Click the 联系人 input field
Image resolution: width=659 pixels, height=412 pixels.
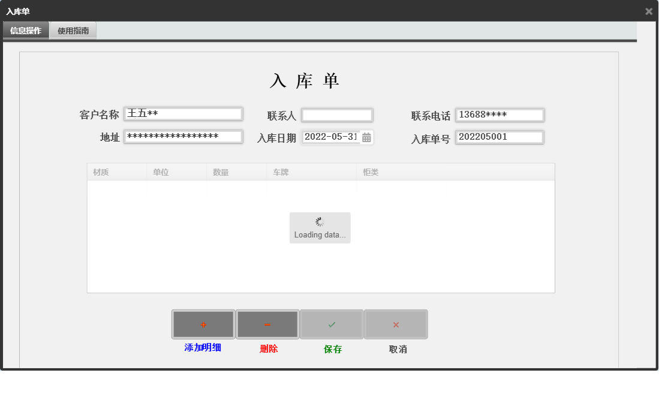[337, 115]
